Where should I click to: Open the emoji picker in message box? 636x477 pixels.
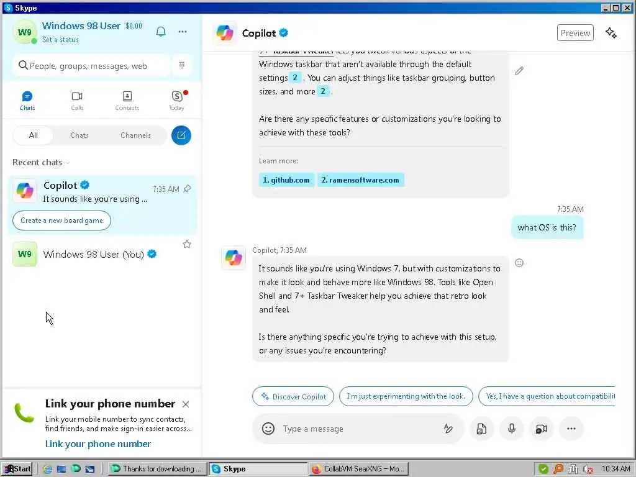(x=268, y=429)
